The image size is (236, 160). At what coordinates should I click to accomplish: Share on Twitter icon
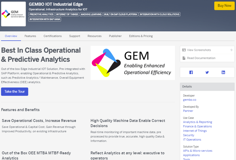207,72
